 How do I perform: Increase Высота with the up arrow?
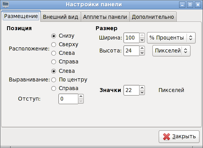[142, 48]
